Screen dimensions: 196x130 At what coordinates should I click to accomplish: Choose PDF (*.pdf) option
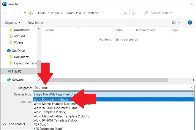[114, 124]
